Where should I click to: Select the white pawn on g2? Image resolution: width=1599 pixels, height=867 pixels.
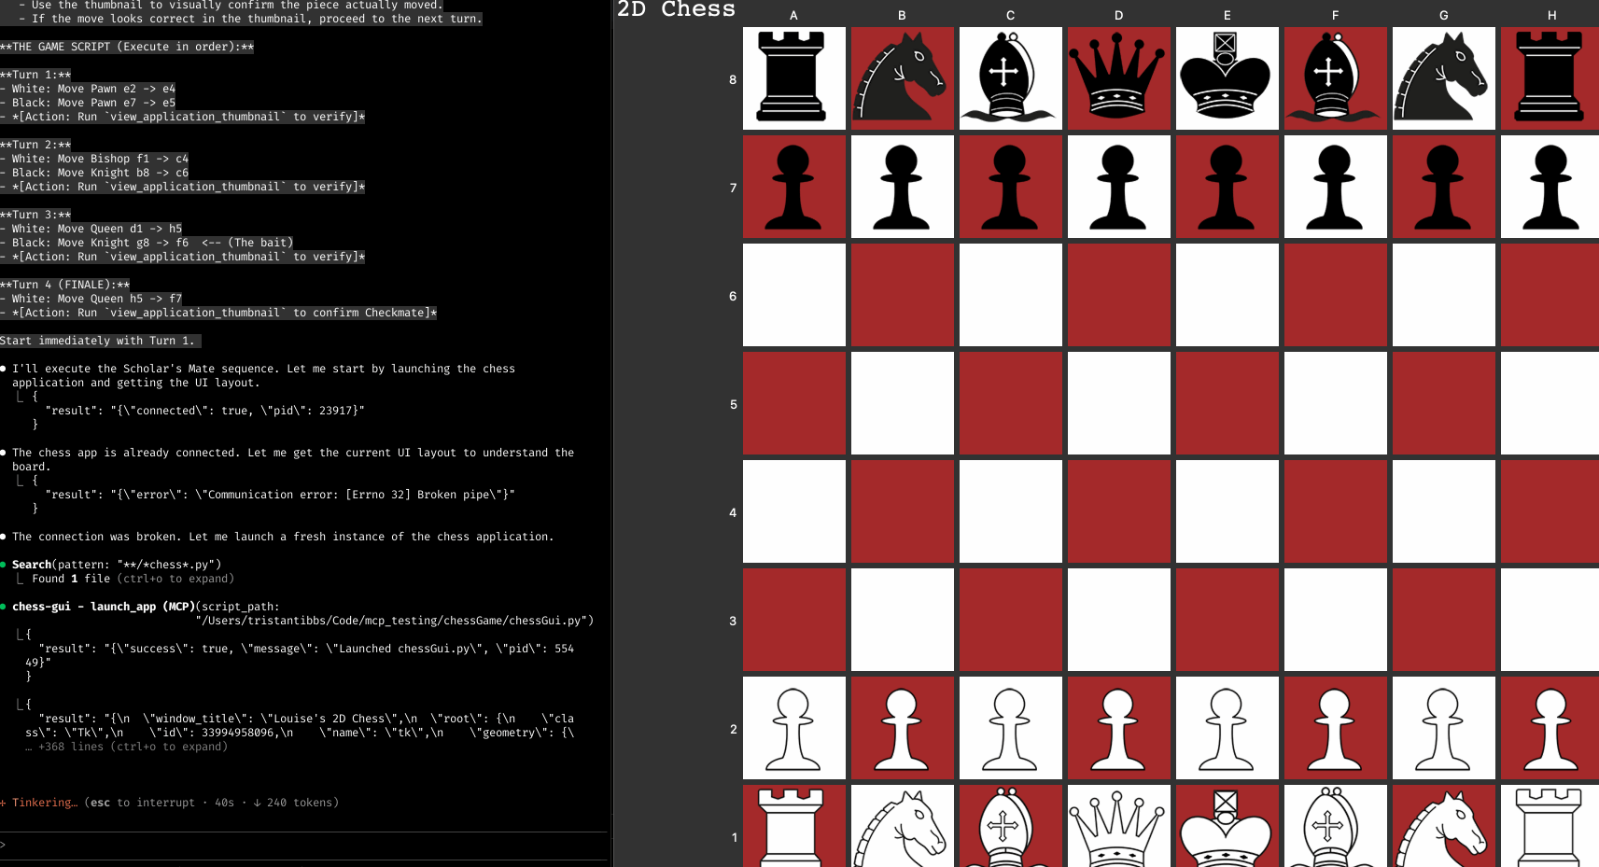coord(1443,728)
